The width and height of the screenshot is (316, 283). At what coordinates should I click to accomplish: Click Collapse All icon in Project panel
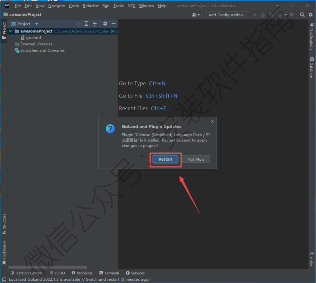point(95,24)
